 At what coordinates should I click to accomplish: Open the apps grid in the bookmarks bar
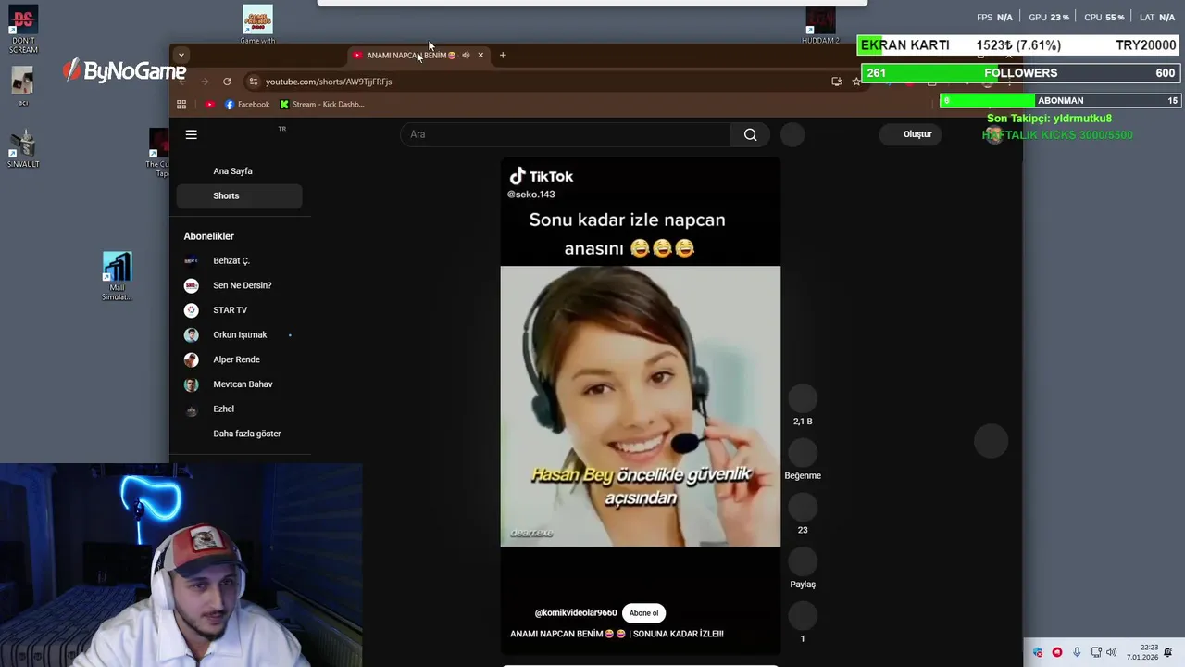pos(181,105)
